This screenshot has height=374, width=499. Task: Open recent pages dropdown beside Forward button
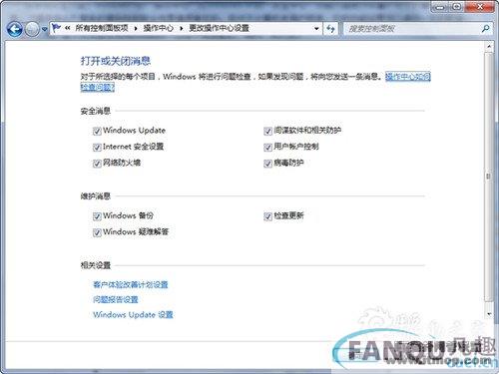[44, 30]
